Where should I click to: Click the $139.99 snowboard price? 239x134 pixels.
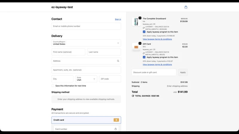click(184, 21)
